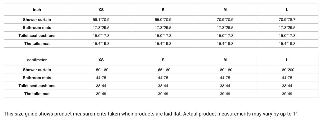322x121 pixels.
Task: Select the XS column header in inch table
Action: pyautogui.click(x=101, y=10)
